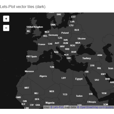
Task: Click the SLE label on the map
Action: (23, 104)
